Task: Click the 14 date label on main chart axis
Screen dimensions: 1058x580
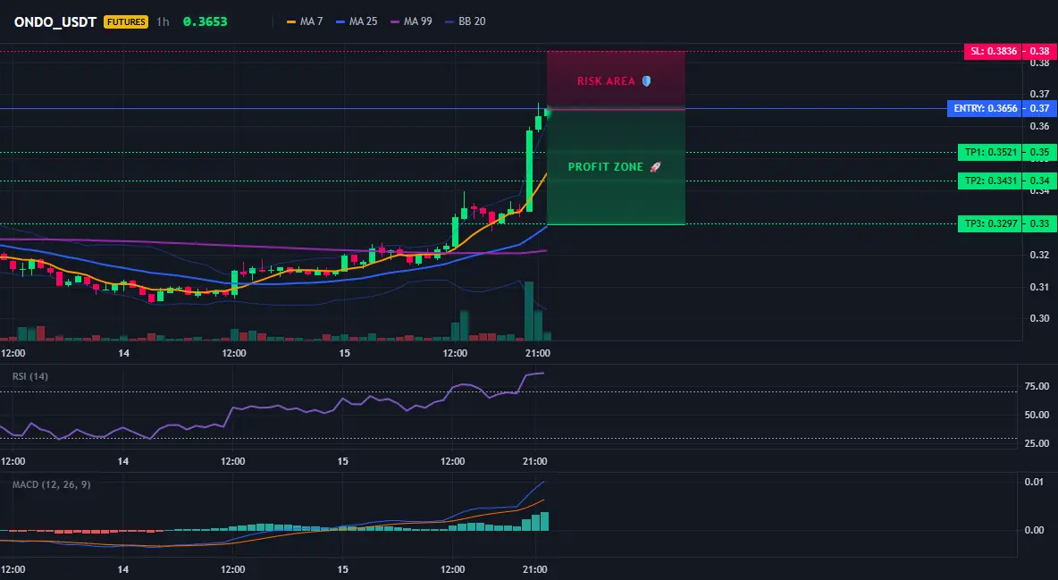Action: pyautogui.click(x=123, y=353)
